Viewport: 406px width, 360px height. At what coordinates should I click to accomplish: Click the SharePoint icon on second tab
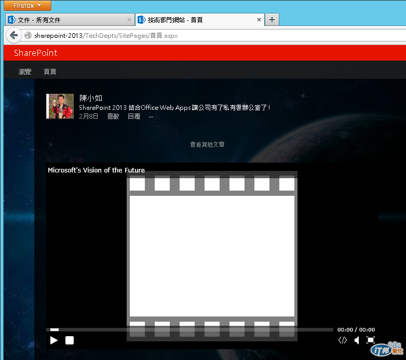pos(142,20)
